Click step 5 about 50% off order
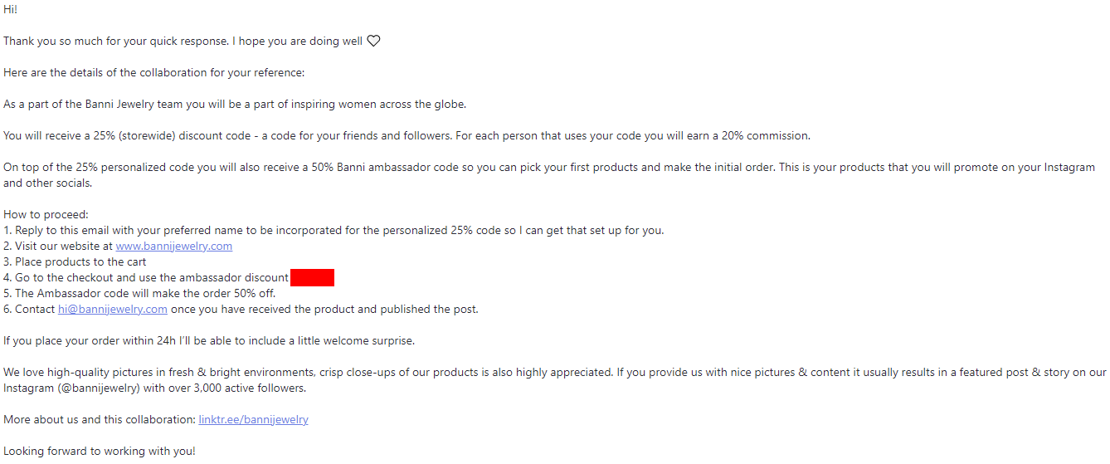This screenshot has width=1110, height=464. 139,294
